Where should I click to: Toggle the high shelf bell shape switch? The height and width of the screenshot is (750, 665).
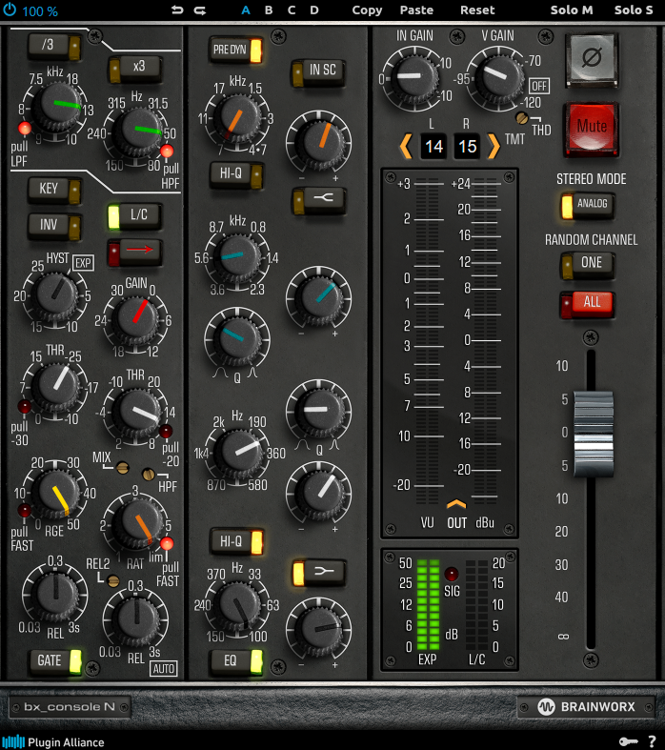coord(319,199)
